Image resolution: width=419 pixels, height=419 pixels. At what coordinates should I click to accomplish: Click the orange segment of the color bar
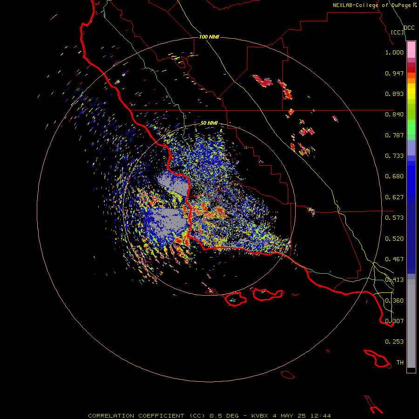(x=411, y=81)
